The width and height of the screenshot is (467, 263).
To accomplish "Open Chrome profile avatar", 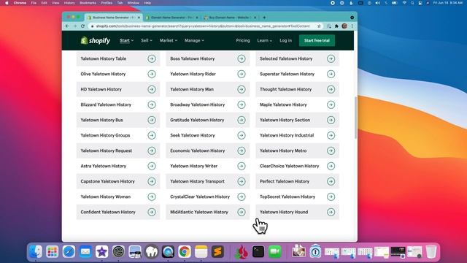I will pyautogui.click(x=344, y=26).
